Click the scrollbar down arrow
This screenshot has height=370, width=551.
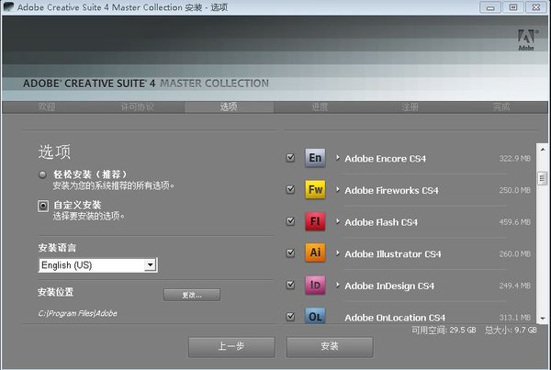(x=543, y=319)
